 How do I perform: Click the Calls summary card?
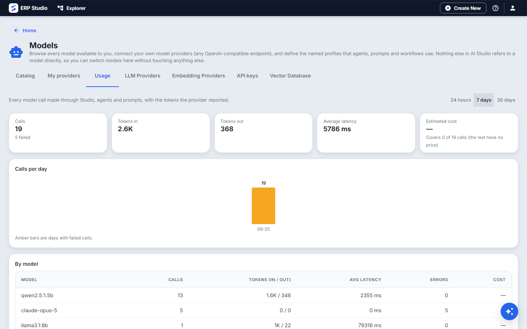click(58, 133)
